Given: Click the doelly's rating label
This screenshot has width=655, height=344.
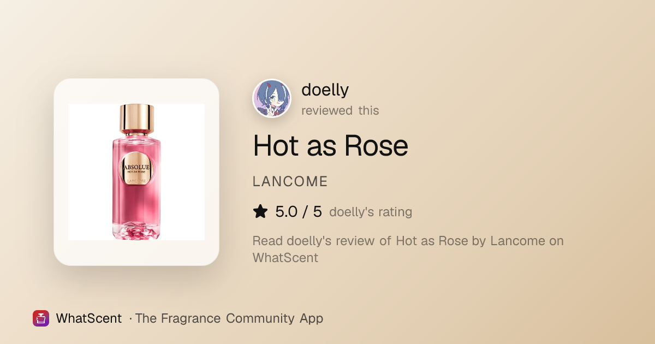Looking at the screenshot, I should tap(371, 212).
